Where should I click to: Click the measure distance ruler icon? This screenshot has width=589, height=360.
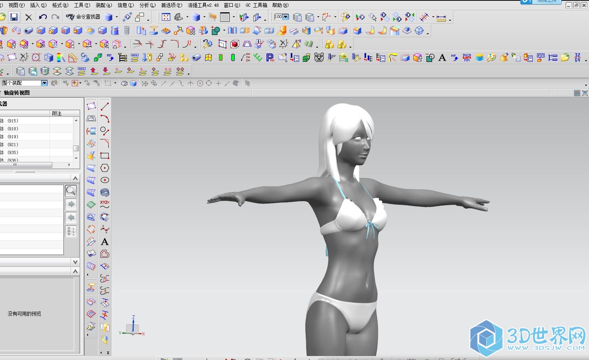tap(441, 17)
